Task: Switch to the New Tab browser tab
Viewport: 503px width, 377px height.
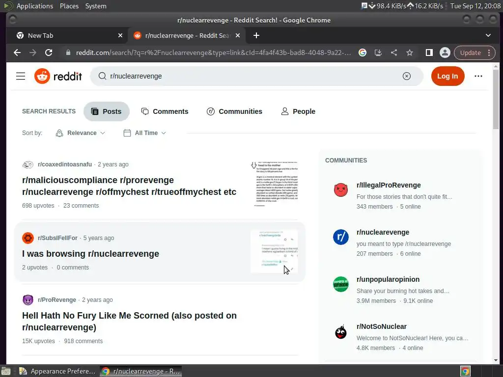Action: click(x=69, y=35)
